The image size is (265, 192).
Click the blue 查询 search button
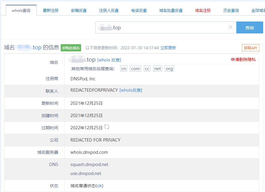point(250,27)
